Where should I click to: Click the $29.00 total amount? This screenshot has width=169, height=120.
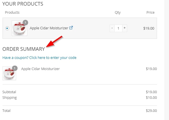coord(151,111)
